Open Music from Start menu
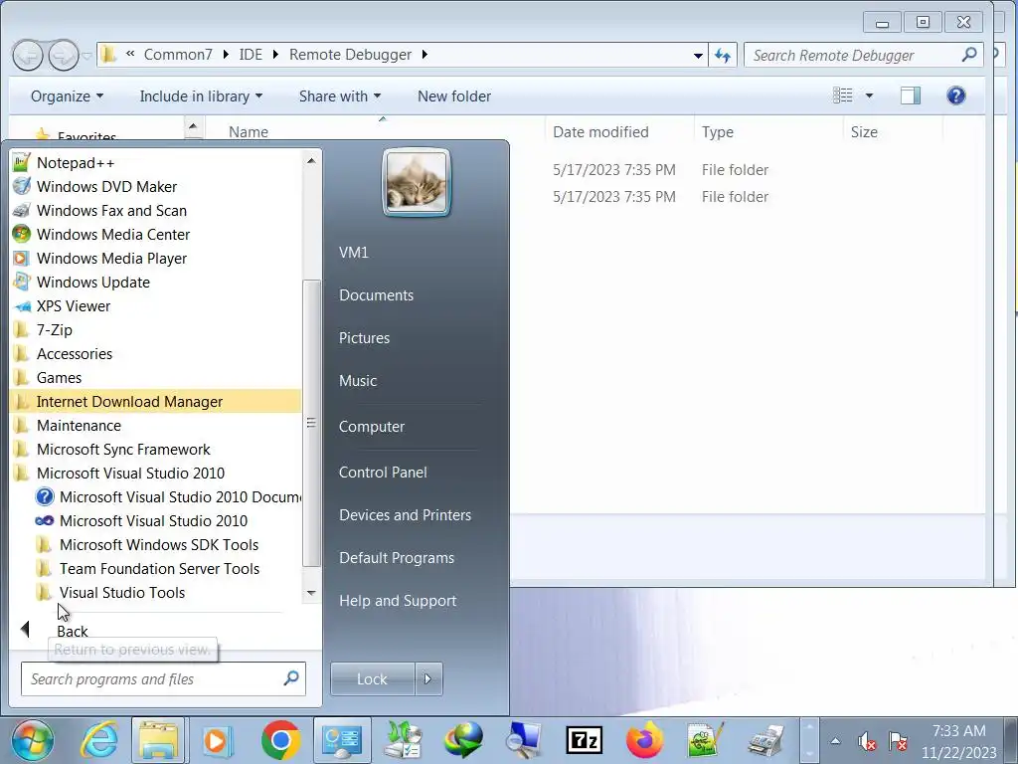Viewport: 1018px width, 764px height. (358, 381)
